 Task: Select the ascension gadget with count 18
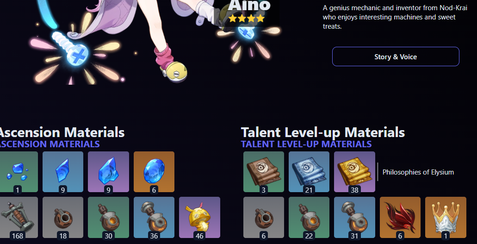click(62, 218)
